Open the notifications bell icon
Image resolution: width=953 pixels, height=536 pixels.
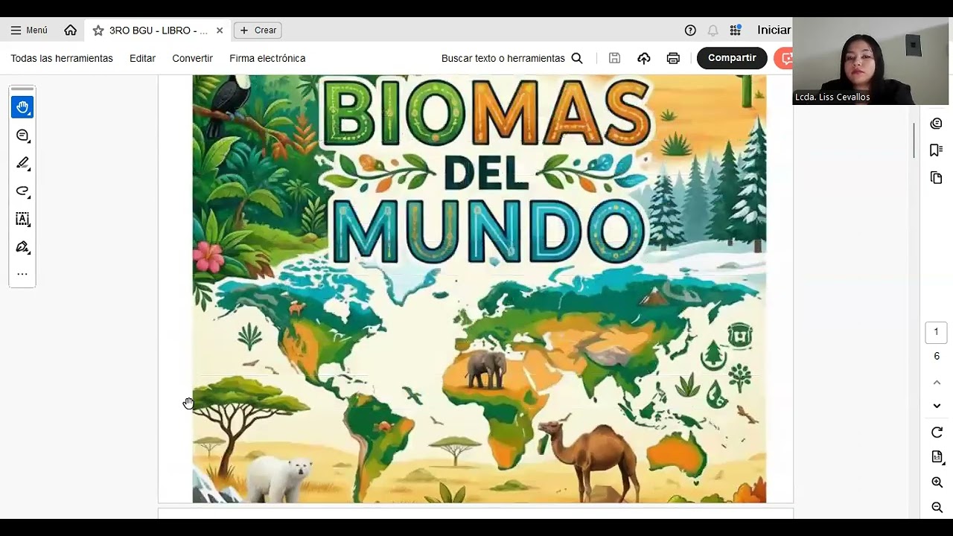713,31
